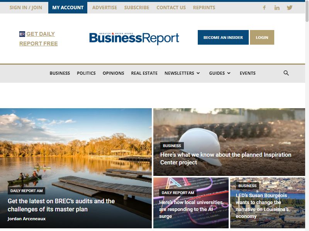Open the Facebook social icon
This screenshot has height=231, width=309.
(264, 8)
